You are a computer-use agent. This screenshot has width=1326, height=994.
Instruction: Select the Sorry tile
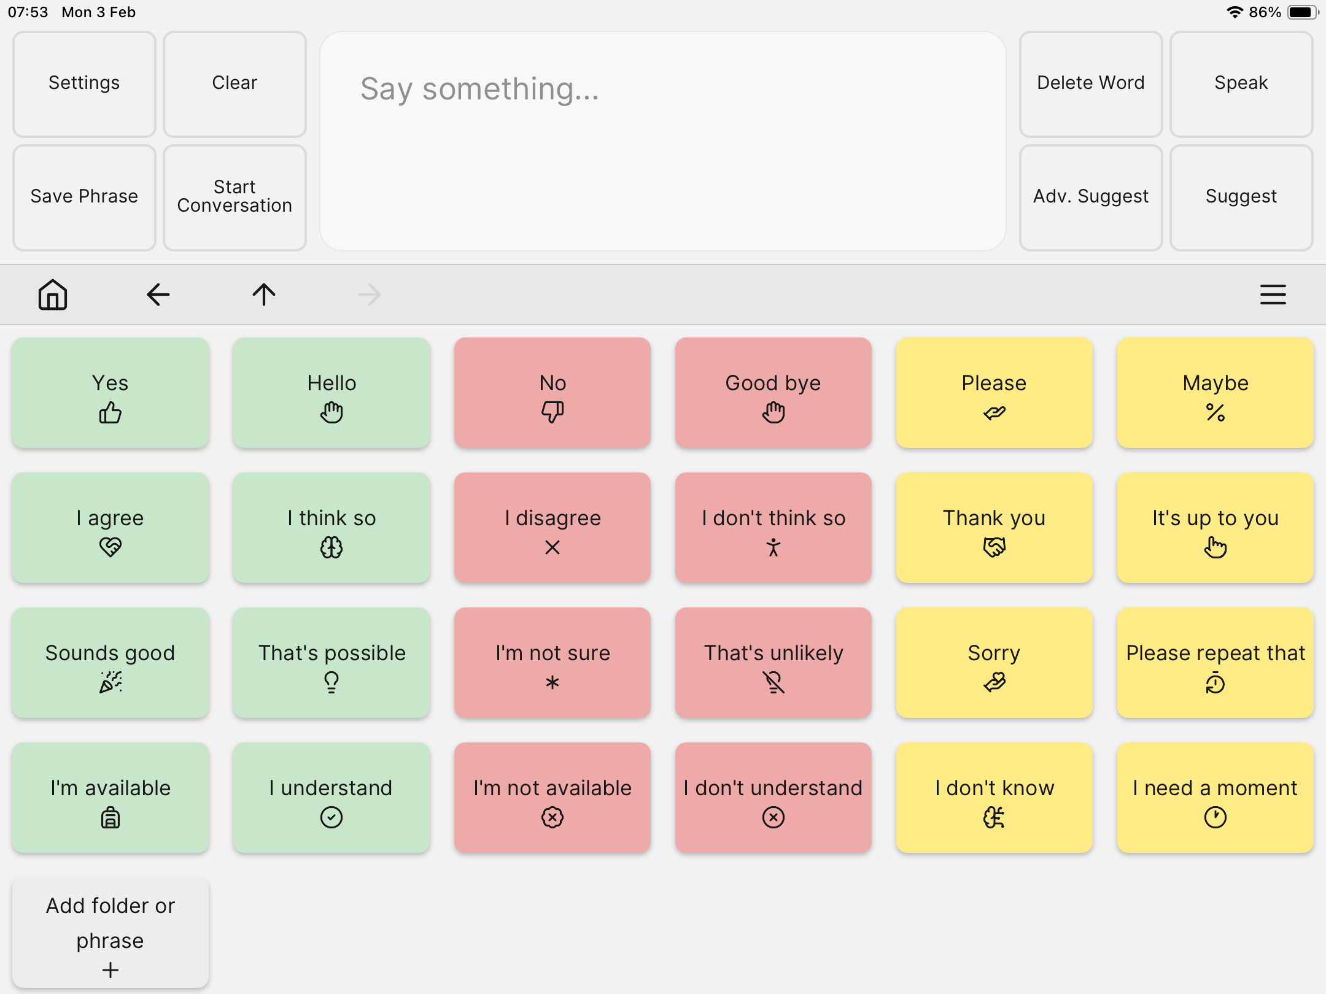[995, 663]
